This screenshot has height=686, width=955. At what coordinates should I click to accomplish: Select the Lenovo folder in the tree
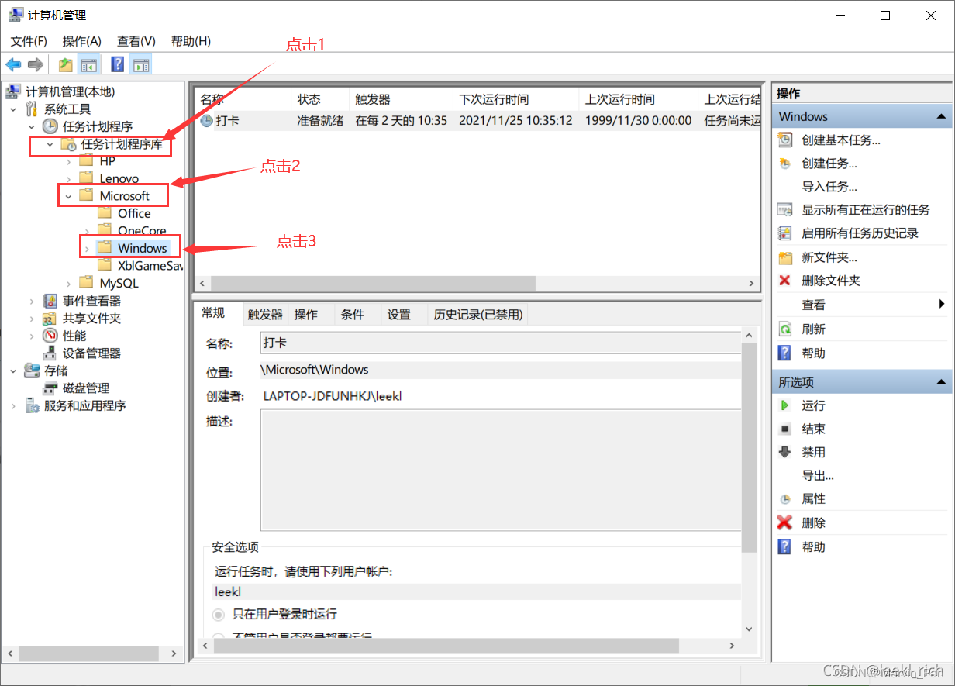click(x=119, y=178)
